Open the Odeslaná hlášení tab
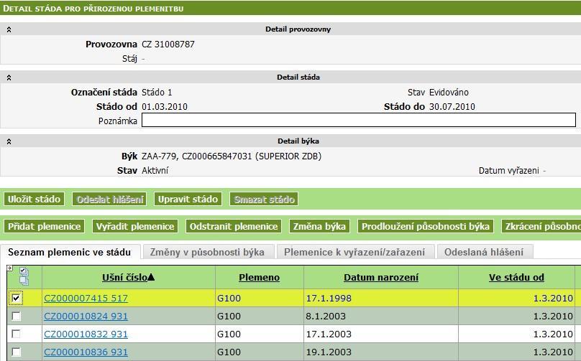 [x=484, y=252]
